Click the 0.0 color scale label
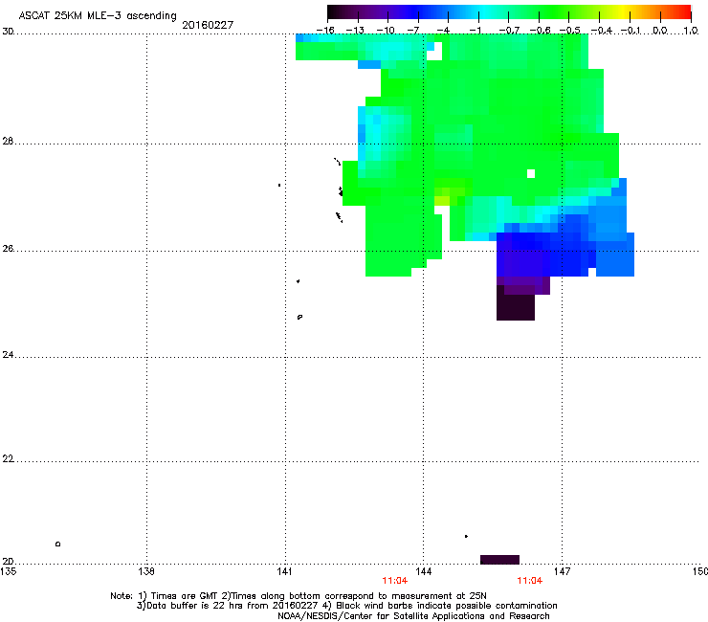The image size is (708, 622). click(660, 31)
